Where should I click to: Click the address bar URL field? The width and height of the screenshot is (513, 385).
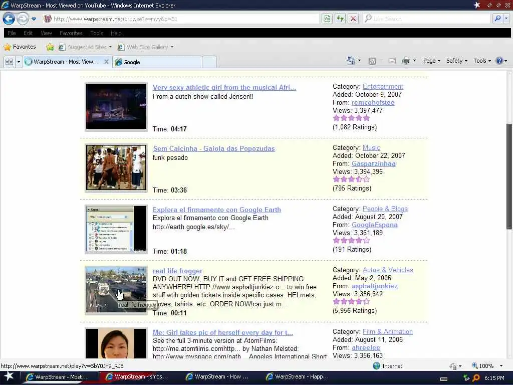[x=180, y=19]
